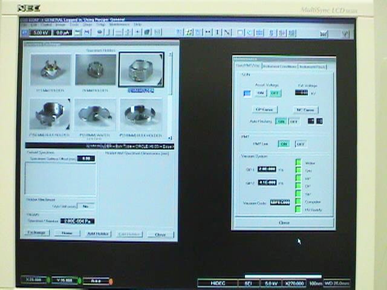This screenshot has width=387, height=290.
Task: Click the blue gun icon beside Accel Voltage ON
Action: (247, 93)
